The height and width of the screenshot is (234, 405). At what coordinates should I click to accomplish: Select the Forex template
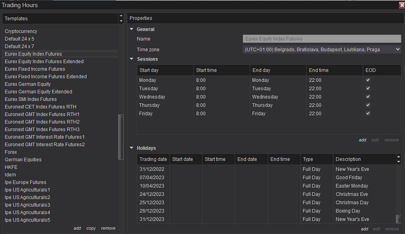coord(11,152)
